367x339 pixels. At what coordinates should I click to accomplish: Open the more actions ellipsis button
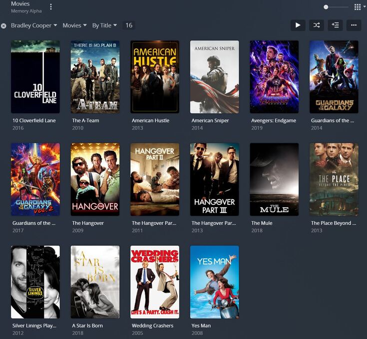[x=354, y=25]
